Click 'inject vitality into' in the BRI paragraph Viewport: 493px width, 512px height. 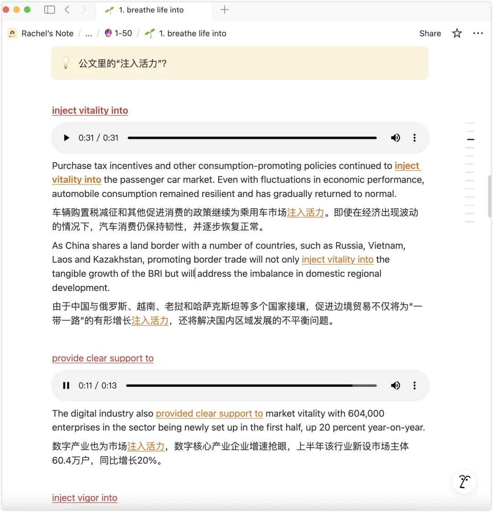(337, 259)
